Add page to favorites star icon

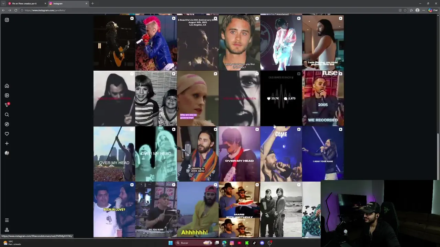[x=405, y=10]
